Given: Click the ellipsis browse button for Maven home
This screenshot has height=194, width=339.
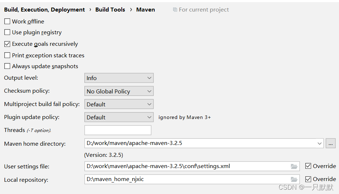Looking at the screenshot, I should [331, 144].
